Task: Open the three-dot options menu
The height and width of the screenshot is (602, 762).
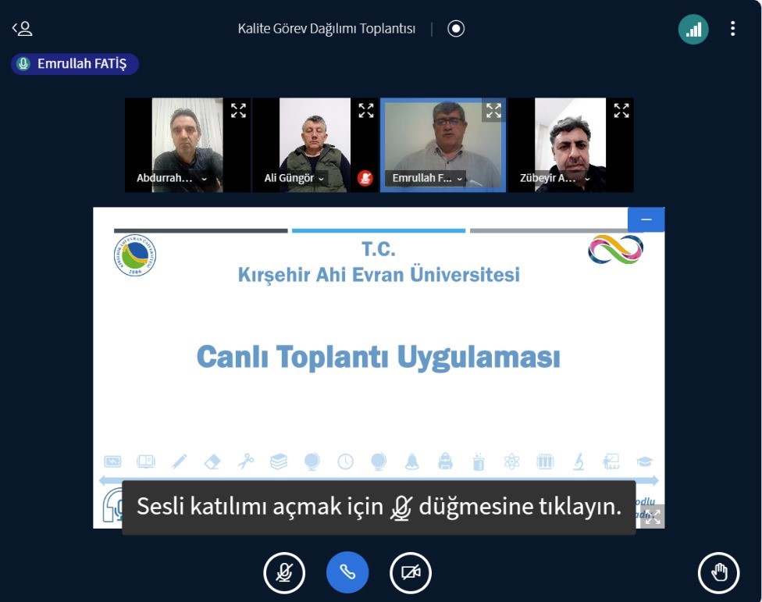Action: 732,29
